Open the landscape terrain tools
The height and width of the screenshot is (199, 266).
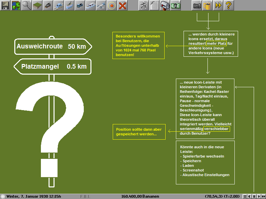pos(37,5)
